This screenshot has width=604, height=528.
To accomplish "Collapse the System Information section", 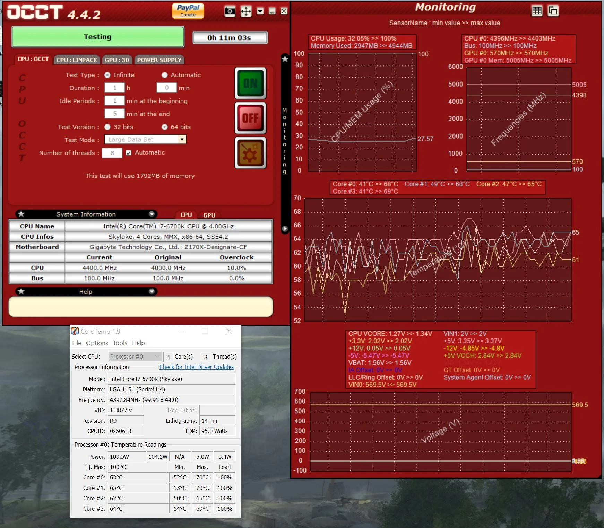I will click(x=152, y=214).
